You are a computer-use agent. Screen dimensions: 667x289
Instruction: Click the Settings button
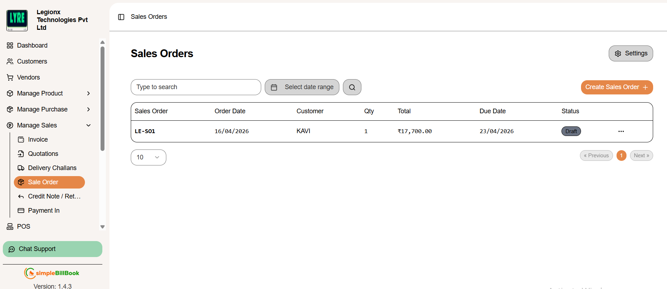(631, 54)
